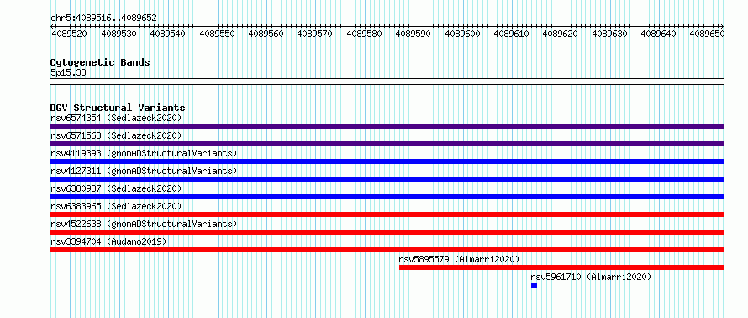Click ruler position 4089620

pyautogui.click(x=561, y=34)
